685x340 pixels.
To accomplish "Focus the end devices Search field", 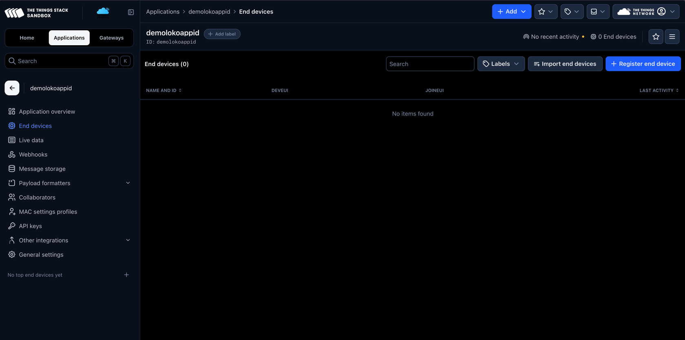I will [x=430, y=64].
